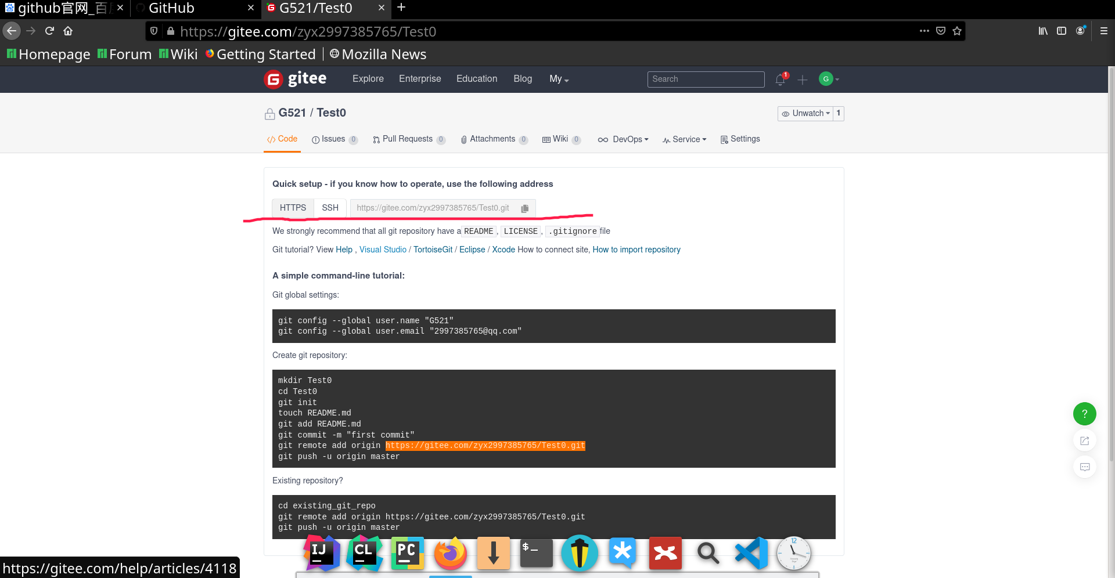Click the floating share icon
Screen dimensions: 1115x578
click(x=1084, y=440)
